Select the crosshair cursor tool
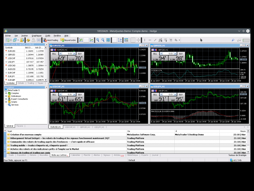Viewport: 254px width, 191px height. 138,40
